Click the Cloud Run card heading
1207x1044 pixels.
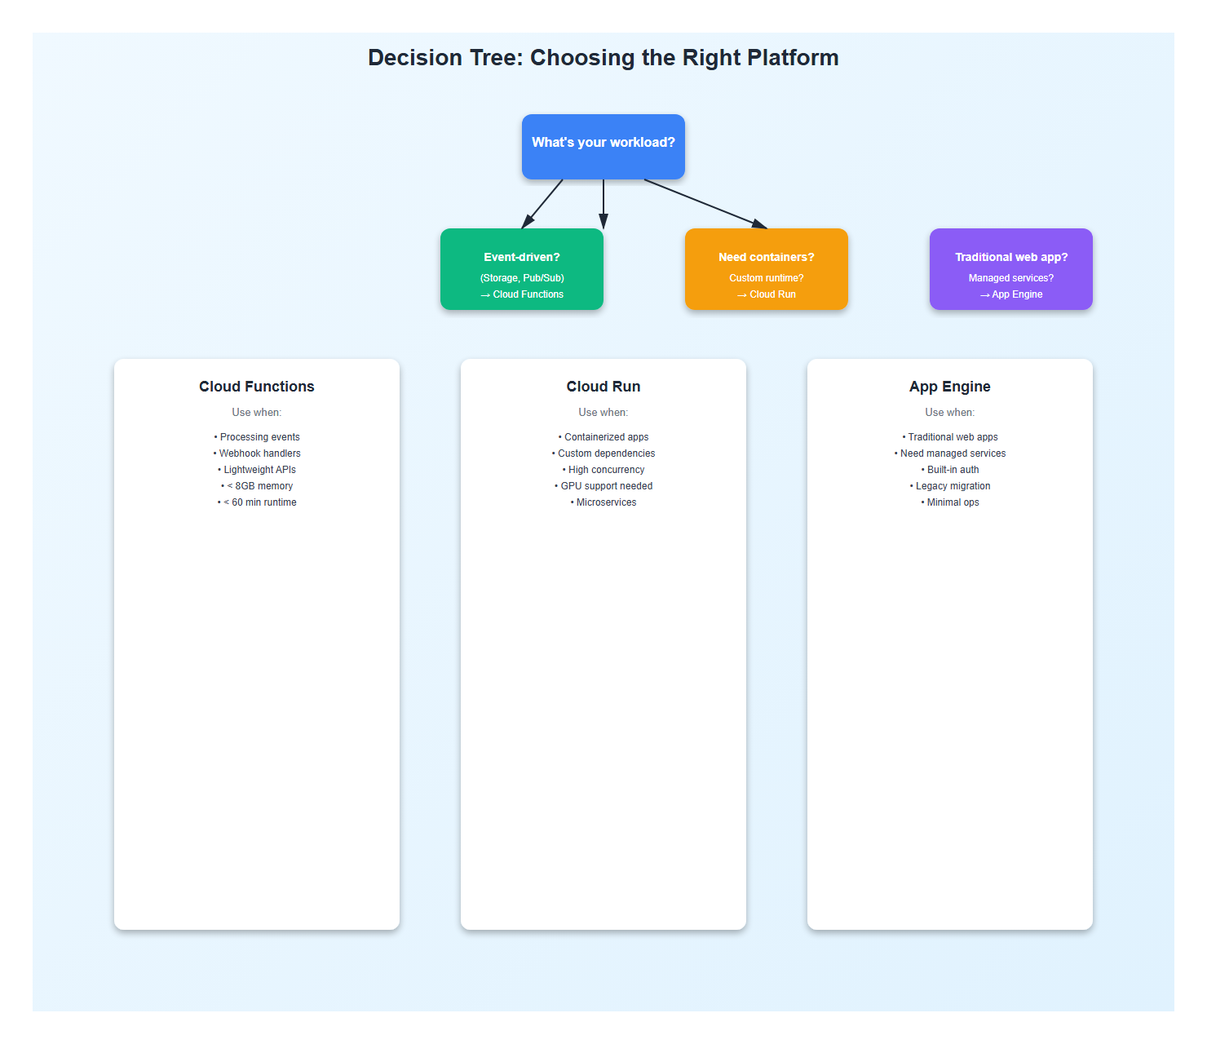[x=603, y=387]
